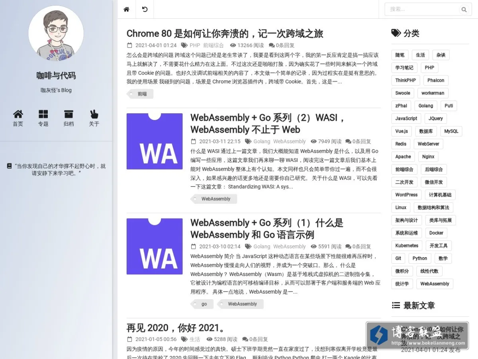Open the 首页 home sidebar icon
Screen dimensions: 478x359
pos(18,118)
